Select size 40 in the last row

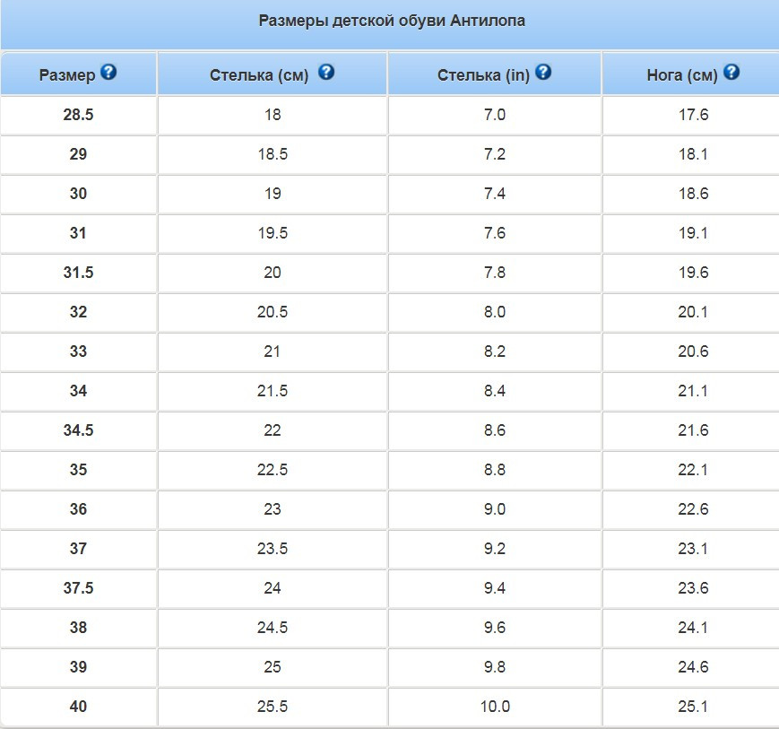pos(78,707)
